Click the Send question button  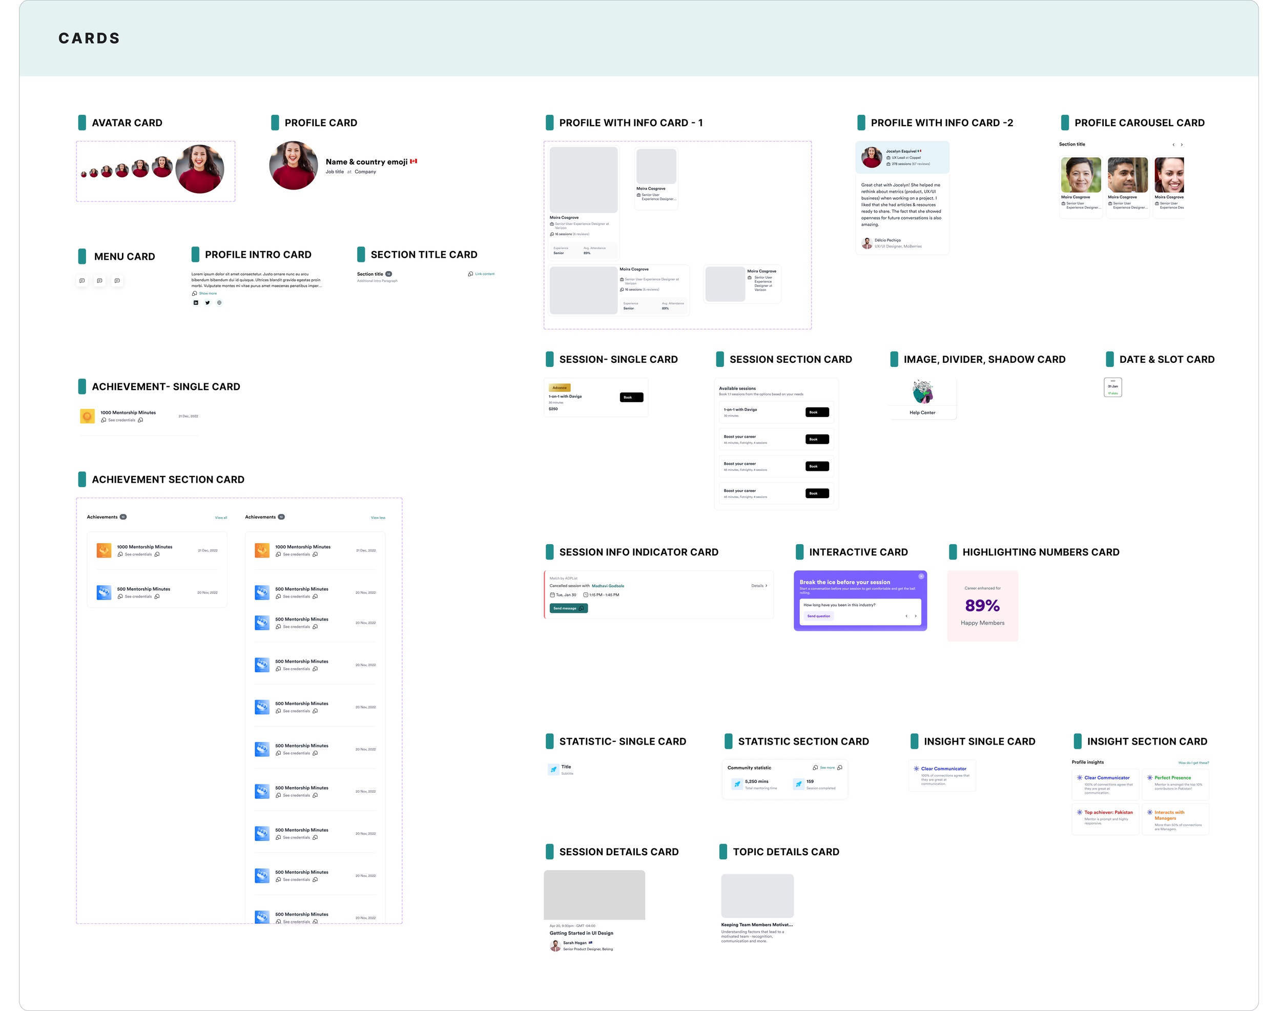(819, 615)
